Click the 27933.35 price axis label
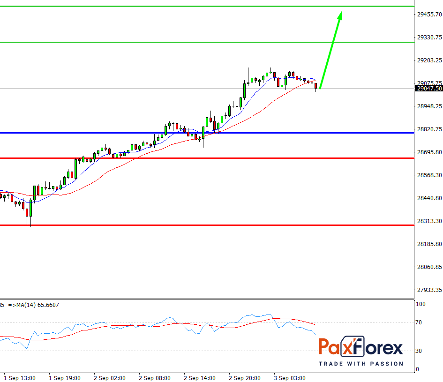Screen dimensions: 443x382 point(429,290)
